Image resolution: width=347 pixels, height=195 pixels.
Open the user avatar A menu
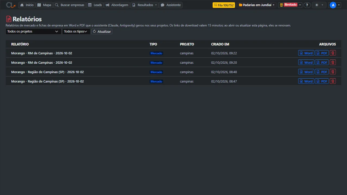point(335,5)
